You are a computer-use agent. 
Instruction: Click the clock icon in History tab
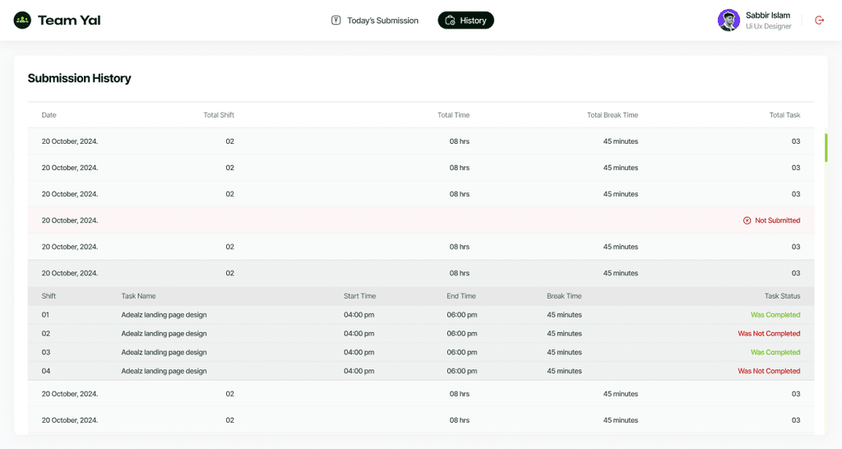450,21
